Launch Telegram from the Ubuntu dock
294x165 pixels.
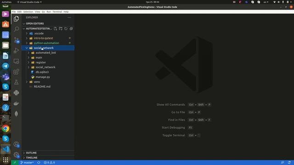(x=6, y=66)
